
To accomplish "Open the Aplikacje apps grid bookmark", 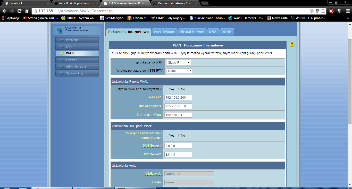I will 11,18.
